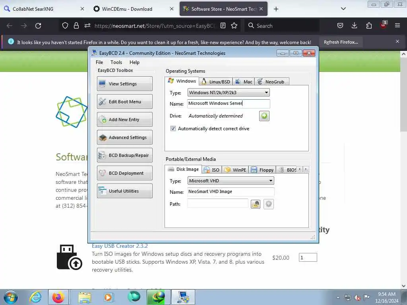407x305 pixels.
Task: Open the Firefox downloads panel
Action: click(x=354, y=25)
